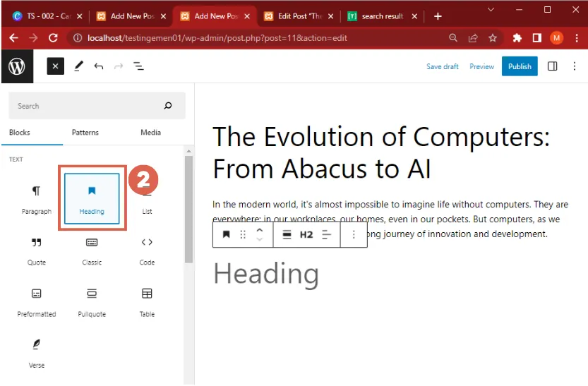Open the editor options menu
Screen dimensions: 588x386
click(575, 66)
